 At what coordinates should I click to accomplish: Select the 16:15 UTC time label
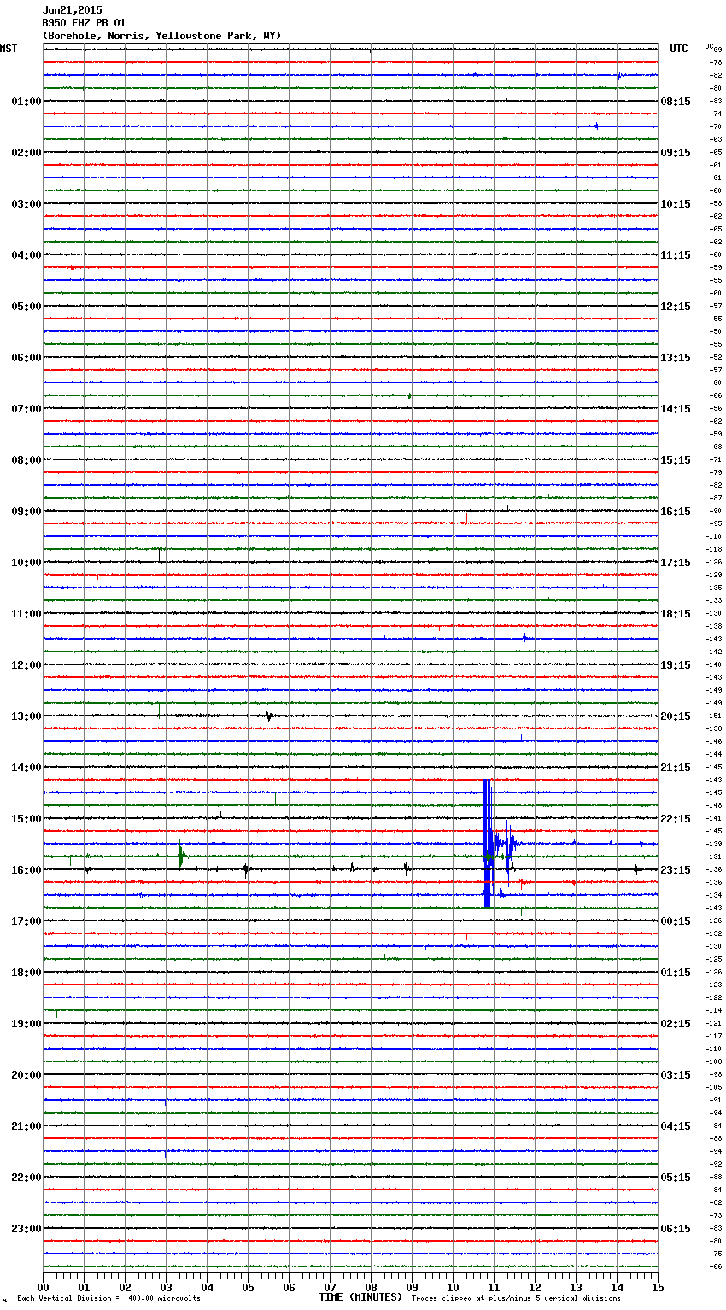(x=676, y=512)
